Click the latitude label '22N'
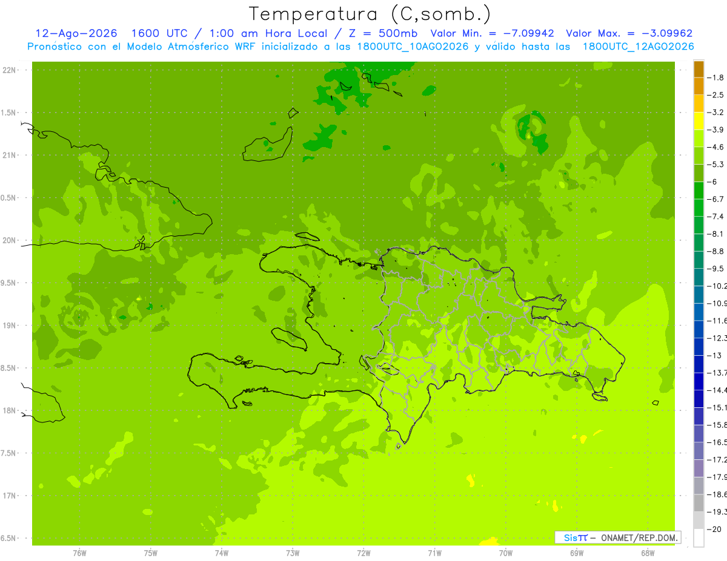Viewport: 727px width, 561px height. pyautogui.click(x=9, y=70)
